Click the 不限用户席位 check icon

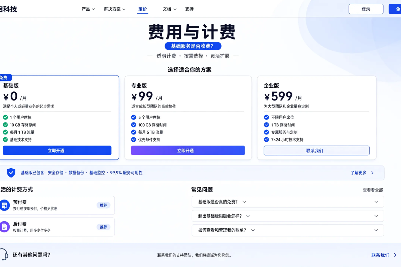point(266,117)
